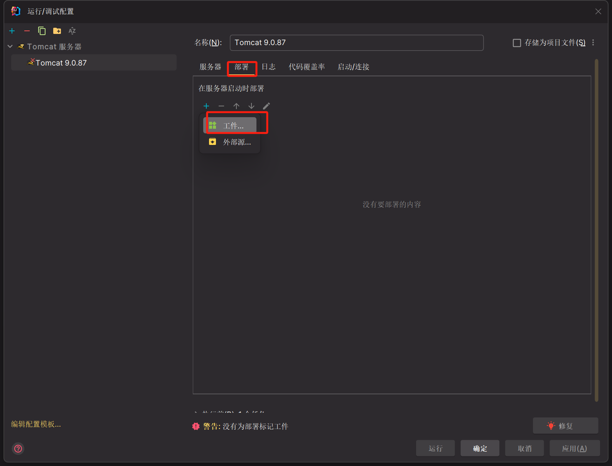Open the 启动/连接 tab
The height and width of the screenshot is (466, 612).
tap(353, 67)
